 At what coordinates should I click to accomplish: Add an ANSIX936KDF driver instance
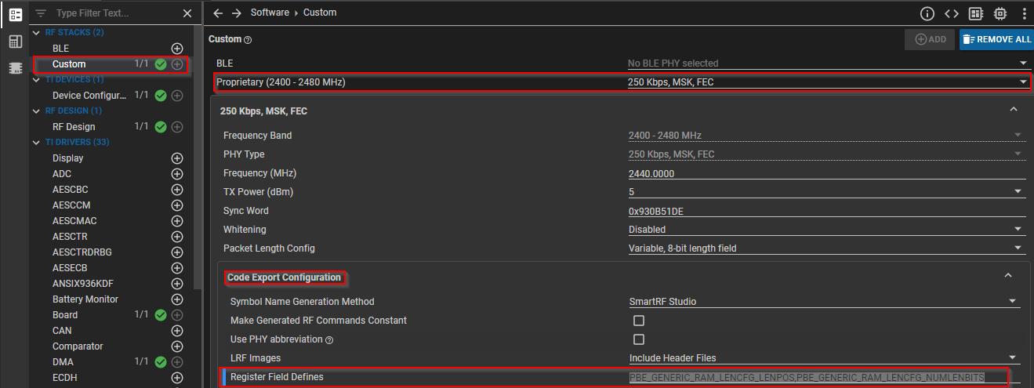point(177,284)
